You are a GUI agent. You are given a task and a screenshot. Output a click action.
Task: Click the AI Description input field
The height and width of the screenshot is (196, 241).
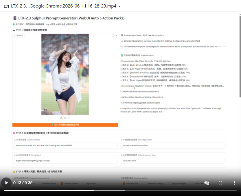pyautogui.click(x=65, y=145)
